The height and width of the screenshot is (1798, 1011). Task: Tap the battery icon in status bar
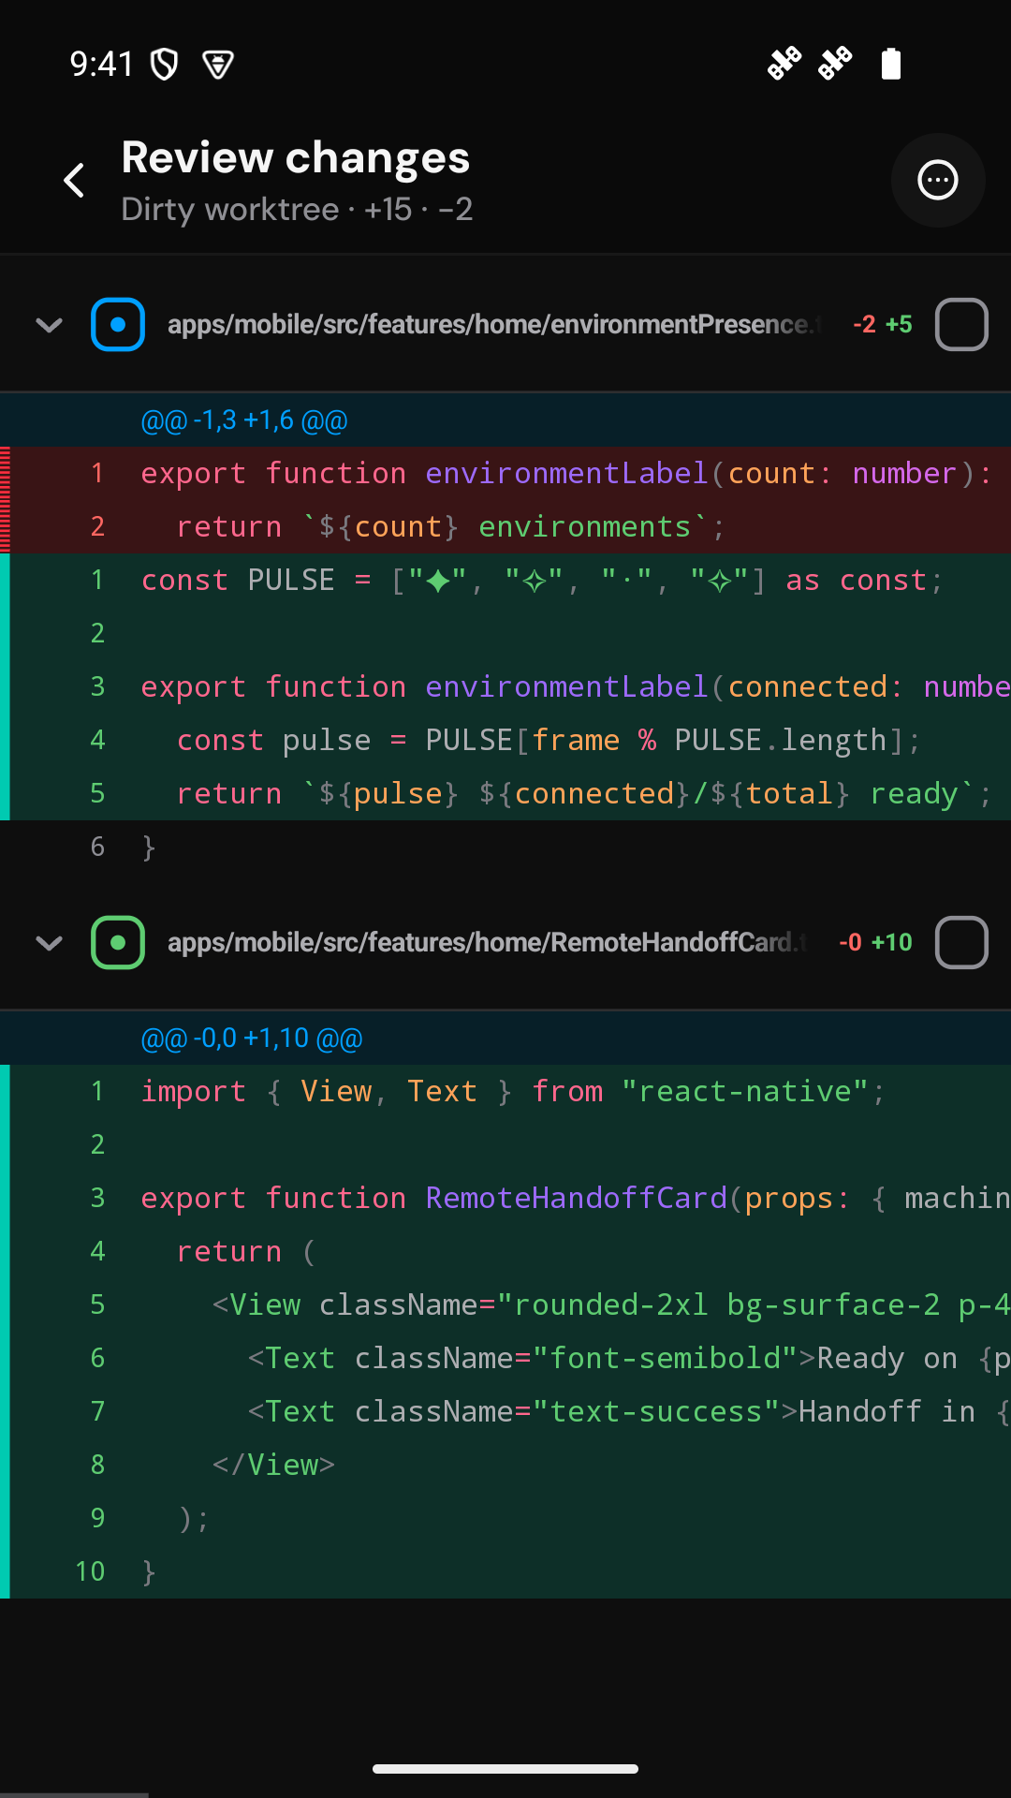[x=891, y=64]
